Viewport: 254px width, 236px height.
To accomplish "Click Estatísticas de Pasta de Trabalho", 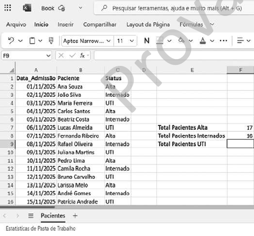I will pos(41,229).
